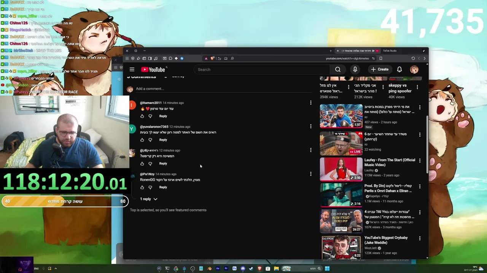487x273 pixels.
Task: Open Photoshop from the taskbar
Action: click(x=234, y=268)
